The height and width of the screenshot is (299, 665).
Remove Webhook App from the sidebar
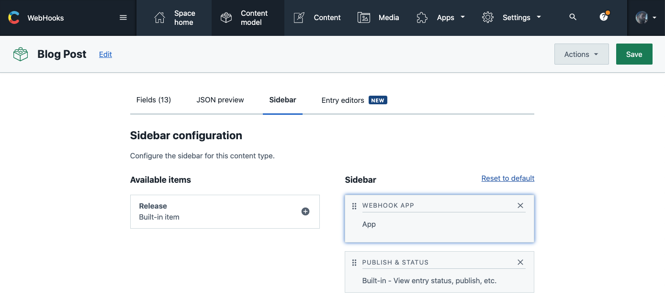(520, 205)
